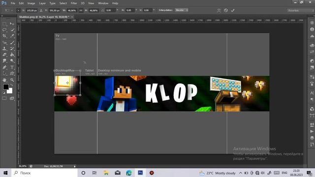The image size is (315, 177).
Task: Edit the Y position field
Action: (54, 10)
